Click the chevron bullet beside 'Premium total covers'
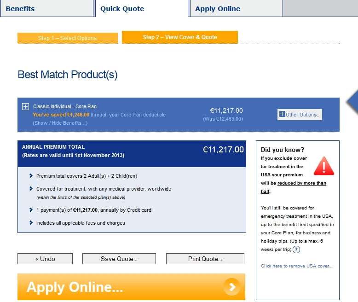Image resolution: width=358 pixels, height=302 pixels. click(x=31, y=176)
